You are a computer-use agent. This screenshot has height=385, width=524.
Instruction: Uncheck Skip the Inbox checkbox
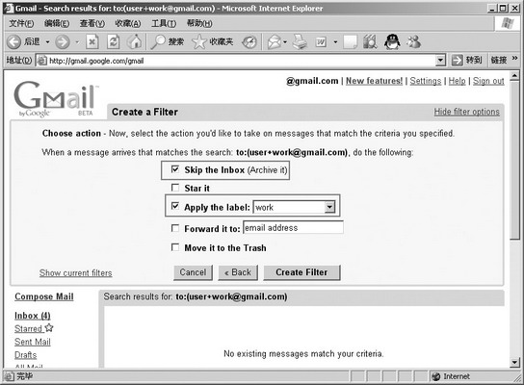tap(175, 169)
